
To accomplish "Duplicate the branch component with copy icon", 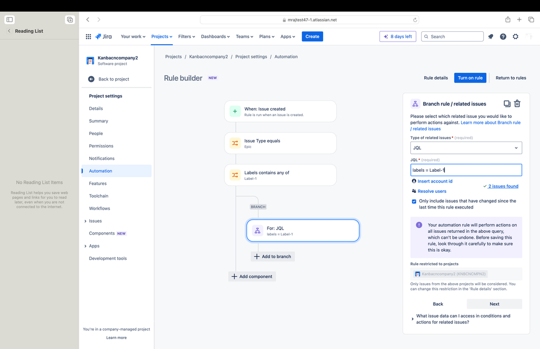I will (507, 104).
